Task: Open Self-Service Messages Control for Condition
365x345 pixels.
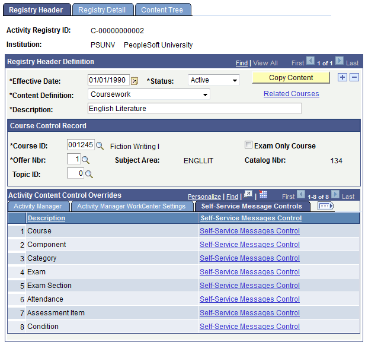Action: [249, 327]
